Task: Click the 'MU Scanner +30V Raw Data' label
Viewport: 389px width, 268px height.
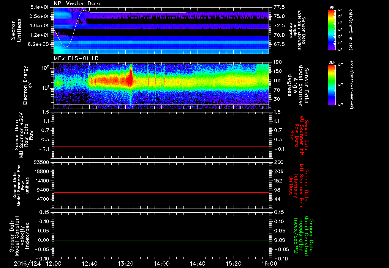Action: pyautogui.click(x=24, y=135)
